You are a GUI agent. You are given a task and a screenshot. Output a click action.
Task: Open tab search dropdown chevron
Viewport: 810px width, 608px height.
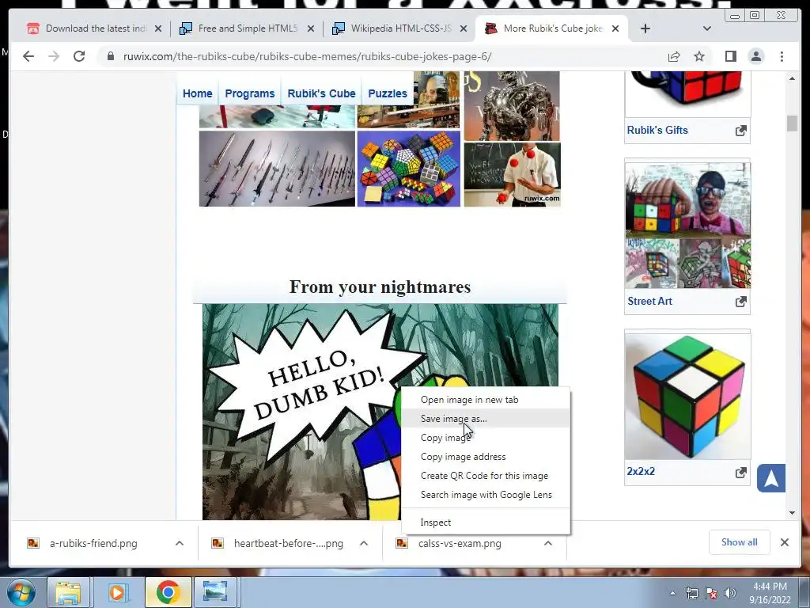click(707, 28)
